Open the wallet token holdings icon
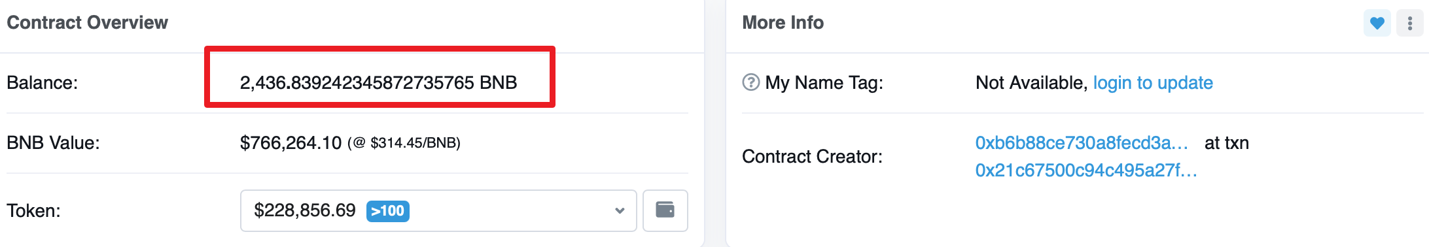This screenshot has width=1429, height=247. click(x=665, y=210)
